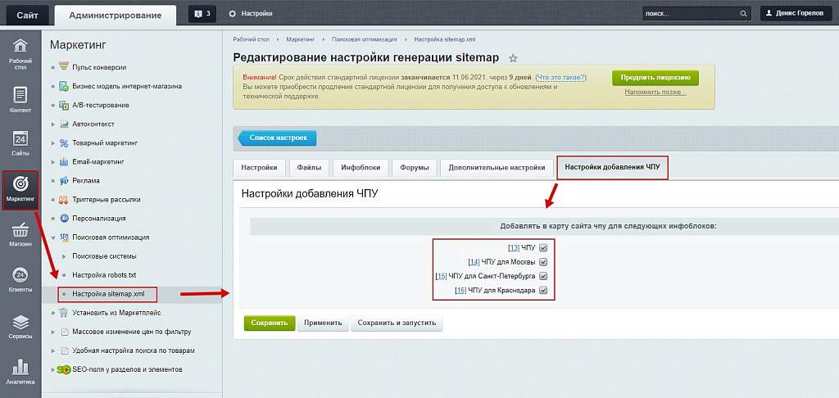
Task: Open the Сайты sidebar section
Action: (x=20, y=143)
